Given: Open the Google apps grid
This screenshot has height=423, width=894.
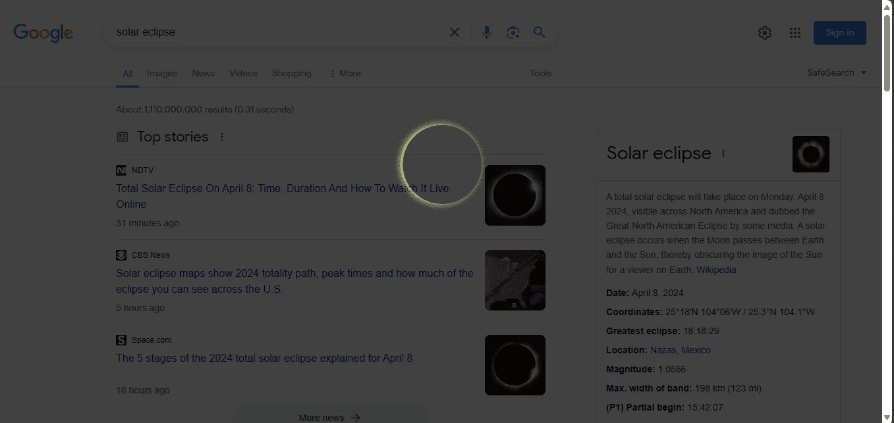Looking at the screenshot, I should (x=795, y=33).
